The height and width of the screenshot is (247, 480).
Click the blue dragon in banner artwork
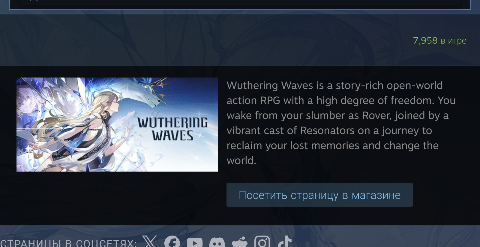tap(150, 92)
